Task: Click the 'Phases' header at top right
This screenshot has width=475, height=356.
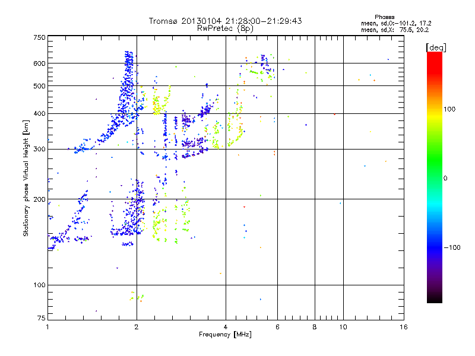Action: click(x=384, y=17)
